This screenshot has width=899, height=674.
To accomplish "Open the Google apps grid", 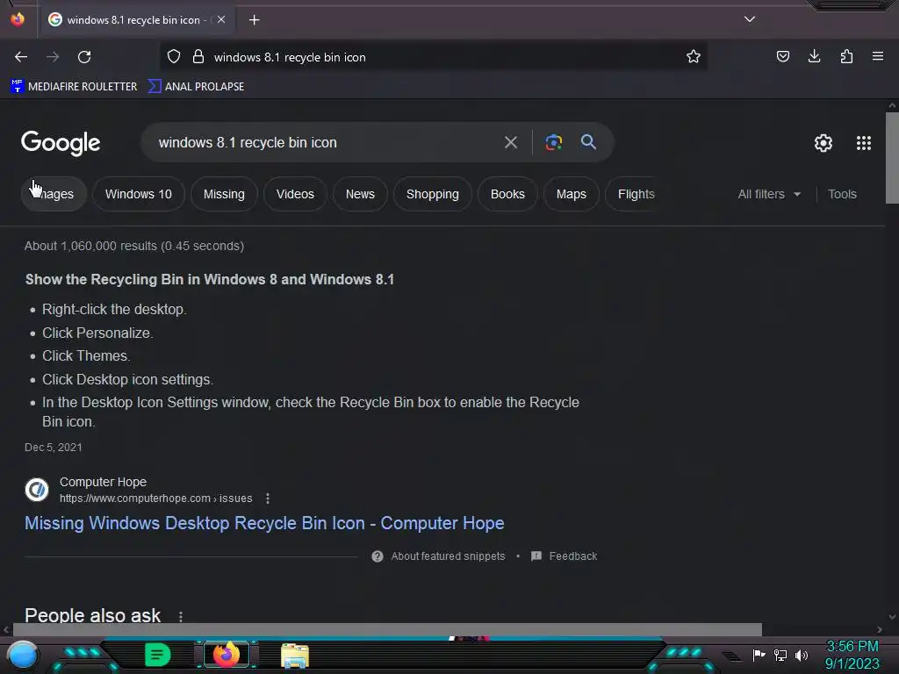I will tap(864, 143).
